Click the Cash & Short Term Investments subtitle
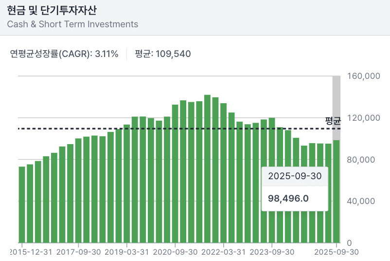Screen dimensions: 390x261 [x=72, y=24]
